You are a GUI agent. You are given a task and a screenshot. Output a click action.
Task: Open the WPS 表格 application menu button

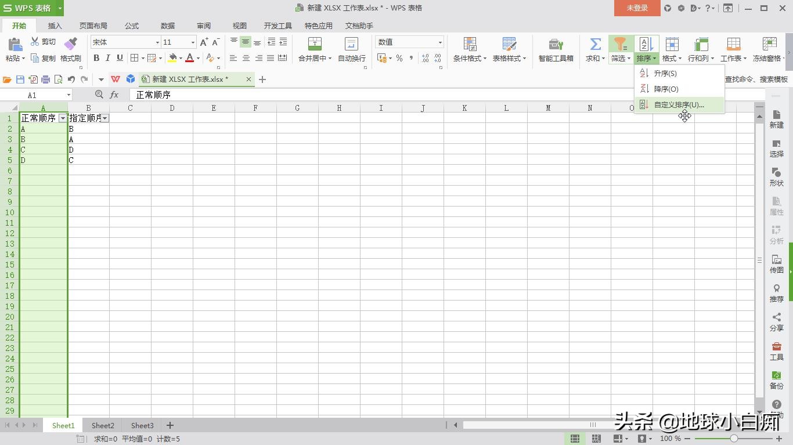[32, 8]
